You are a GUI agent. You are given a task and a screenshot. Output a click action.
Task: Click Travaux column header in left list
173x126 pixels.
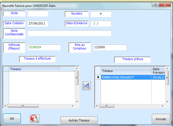click(34, 69)
